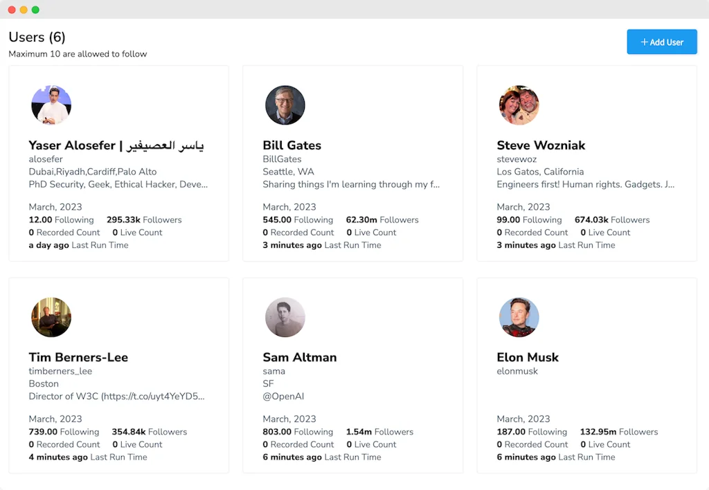Select the username handle elonmusk
Viewport: 709px width, 490px height.
pos(518,370)
